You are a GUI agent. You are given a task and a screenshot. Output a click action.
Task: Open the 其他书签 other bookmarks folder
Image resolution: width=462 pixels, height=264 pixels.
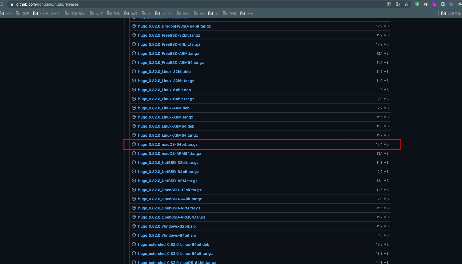point(451,13)
